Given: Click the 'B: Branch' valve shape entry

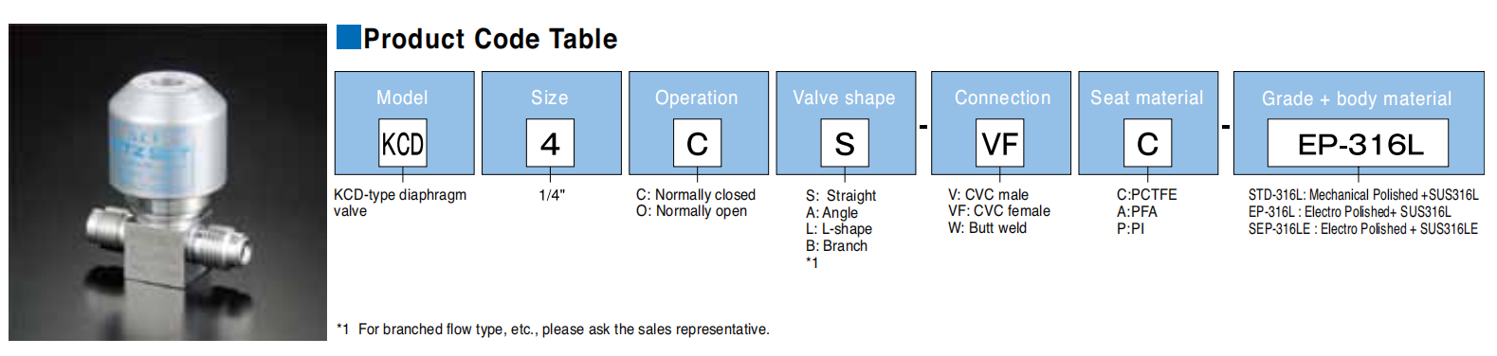Looking at the screenshot, I should pos(836,246).
